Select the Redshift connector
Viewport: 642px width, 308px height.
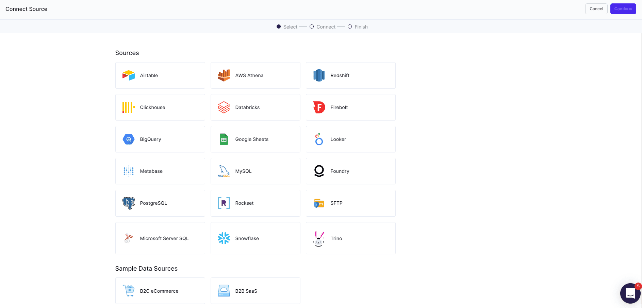pos(350,75)
